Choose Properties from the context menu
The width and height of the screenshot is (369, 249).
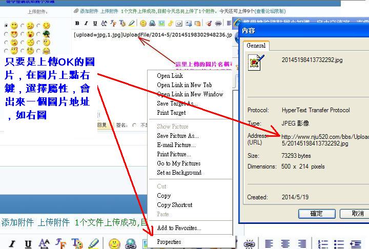click(169, 242)
